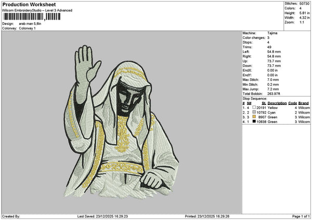Click the 'Page 1 of 1' indicator
Screen dimensions: 312x220
click(301, 216)
